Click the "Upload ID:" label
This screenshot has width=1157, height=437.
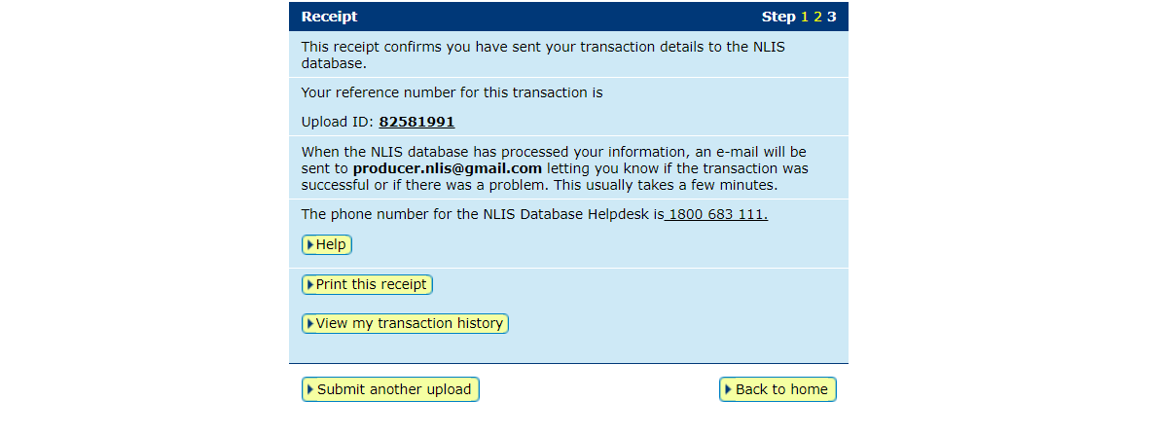(x=338, y=123)
